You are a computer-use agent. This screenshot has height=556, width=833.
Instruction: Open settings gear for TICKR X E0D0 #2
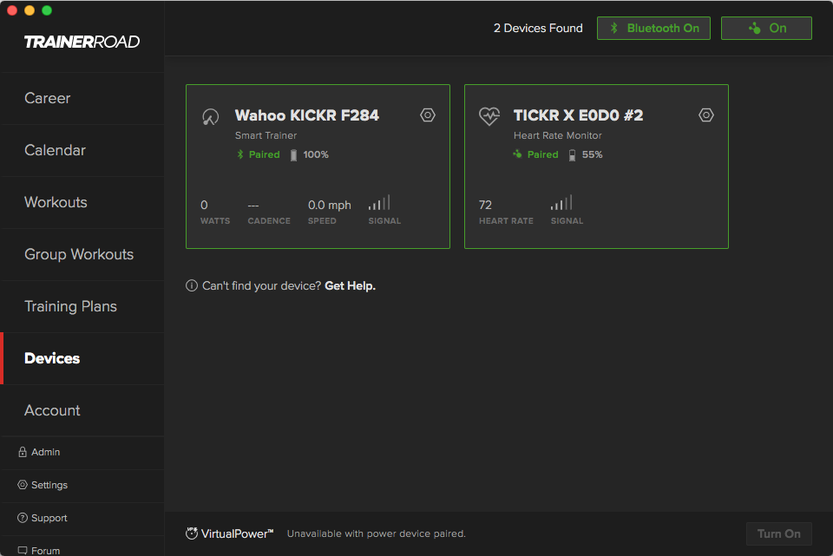click(x=706, y=115)
